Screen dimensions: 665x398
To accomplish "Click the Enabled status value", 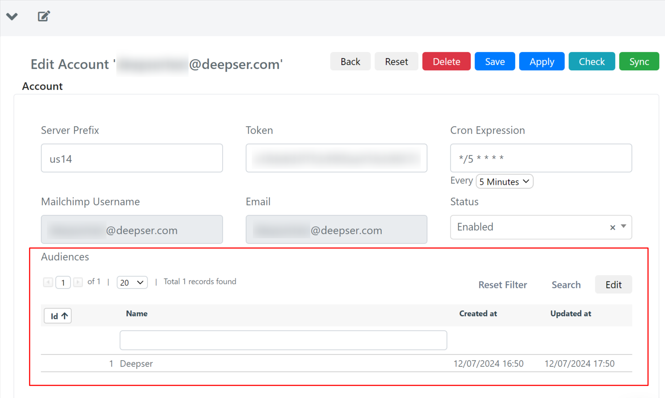I will pos(475,227).
